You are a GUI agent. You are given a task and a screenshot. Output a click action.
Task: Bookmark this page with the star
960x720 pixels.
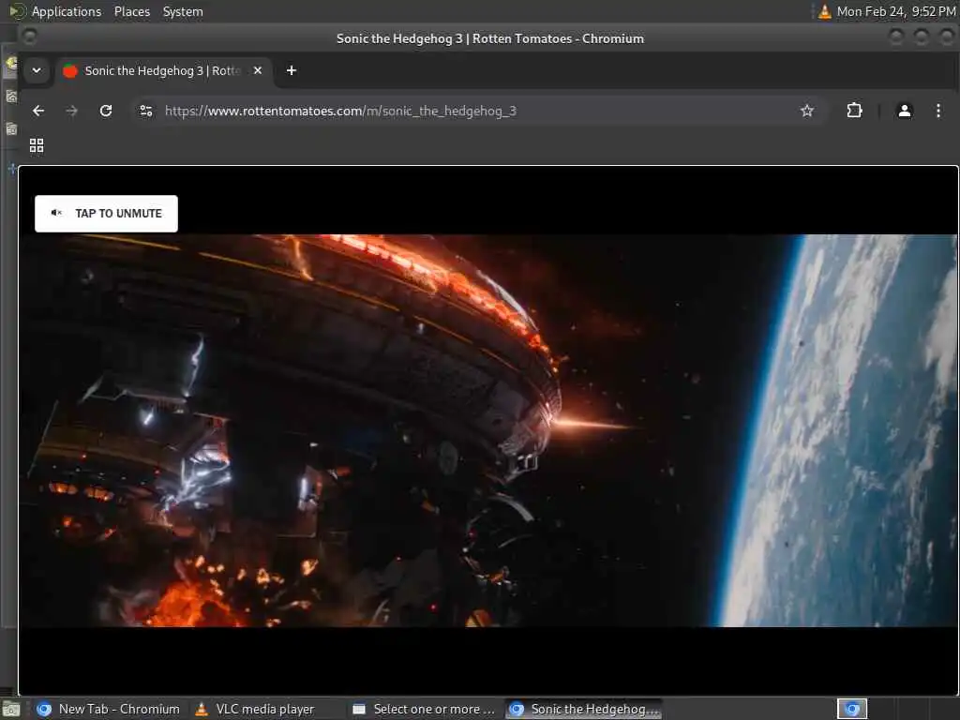(807, 111)
